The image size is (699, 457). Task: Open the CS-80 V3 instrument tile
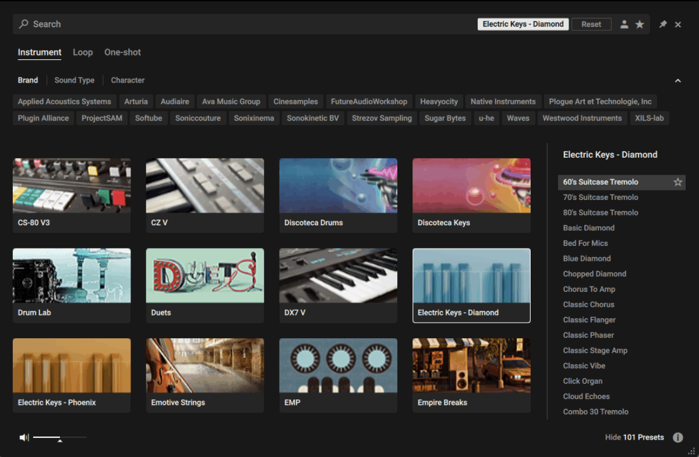pos(72,196)
